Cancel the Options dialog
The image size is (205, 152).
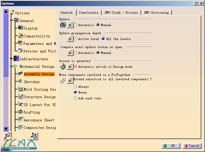point(192,146)
